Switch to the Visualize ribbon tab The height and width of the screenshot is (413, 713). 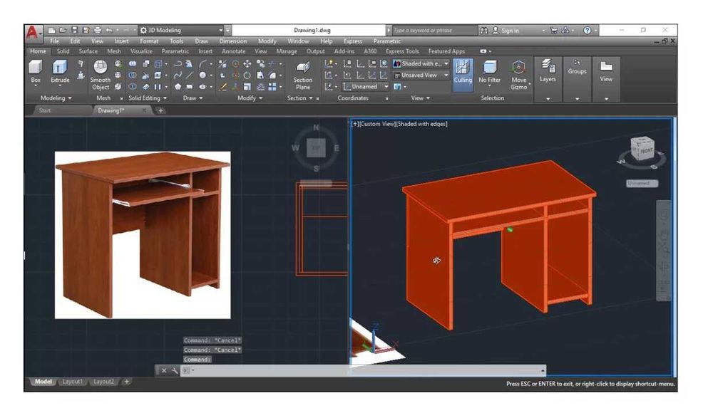(x=141, y=51)
